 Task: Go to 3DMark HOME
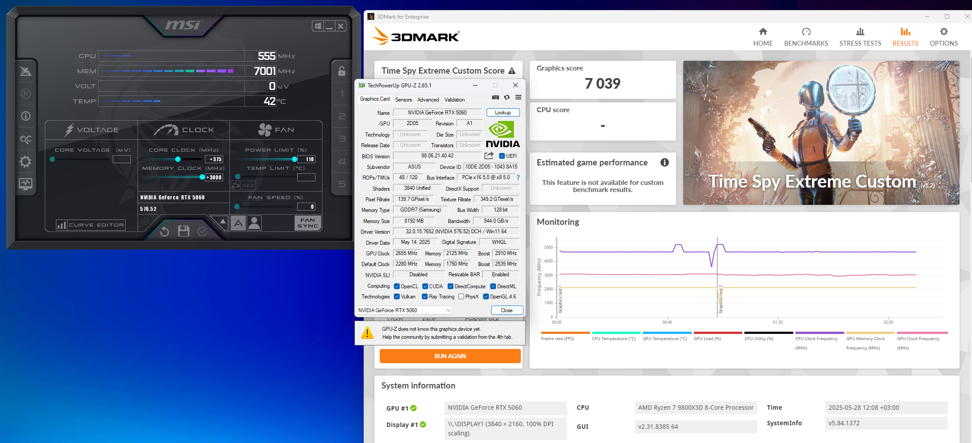click(x=763, y=37)
